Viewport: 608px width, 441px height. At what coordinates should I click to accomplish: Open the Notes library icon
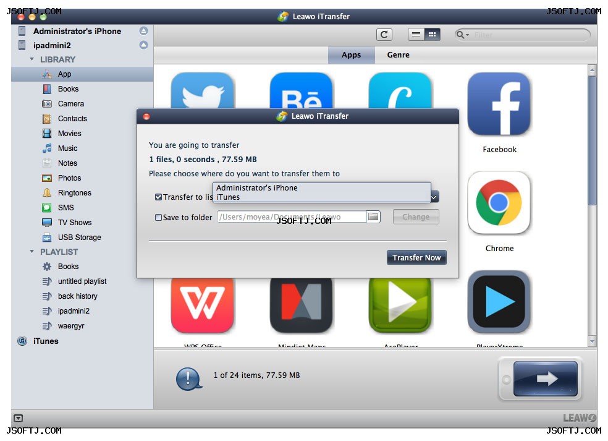tap(47, 163)
